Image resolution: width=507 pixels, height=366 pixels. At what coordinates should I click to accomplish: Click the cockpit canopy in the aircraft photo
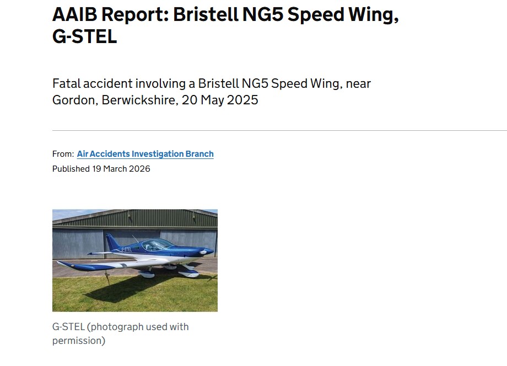[x=156, y=243]
